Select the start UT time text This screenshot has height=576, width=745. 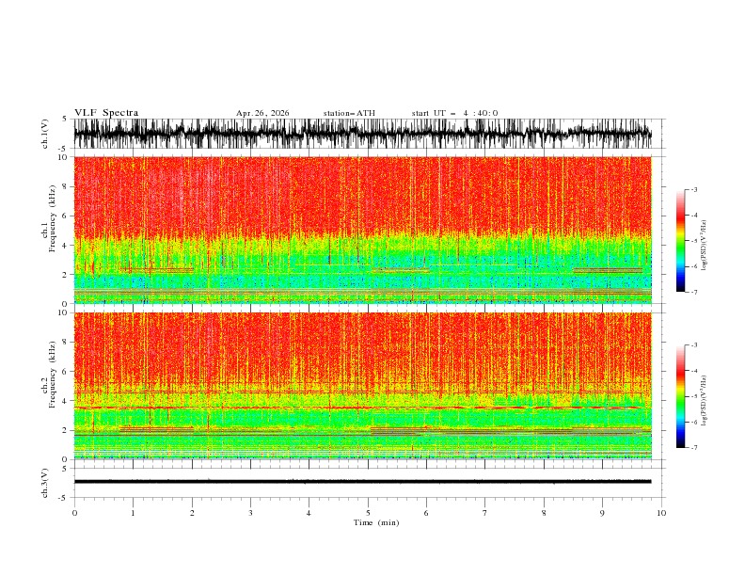coord(454,113)
